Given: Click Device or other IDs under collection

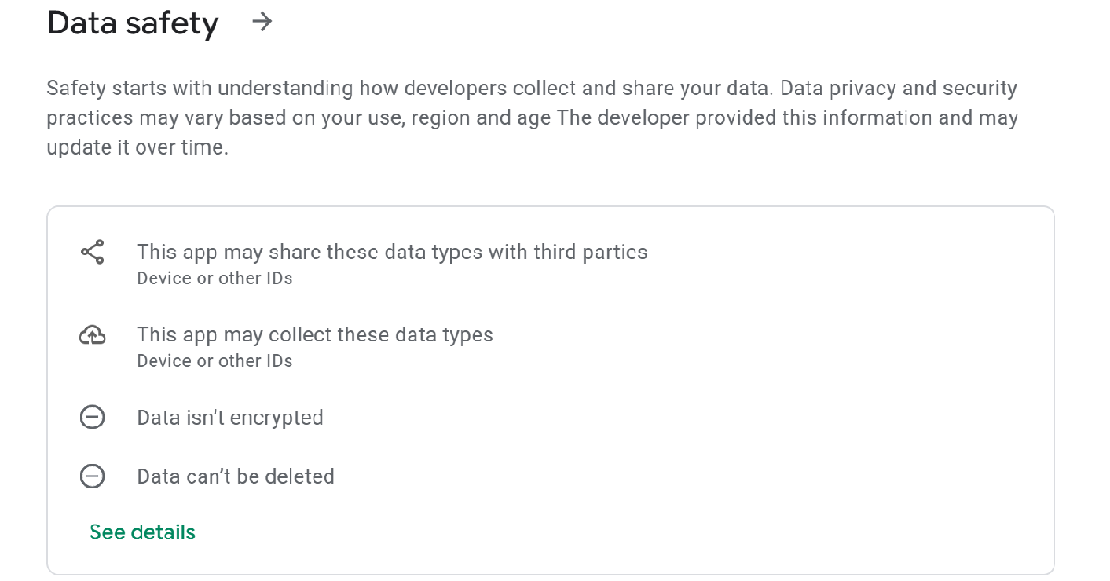Looking at the screenshot, I should point(215,362).
